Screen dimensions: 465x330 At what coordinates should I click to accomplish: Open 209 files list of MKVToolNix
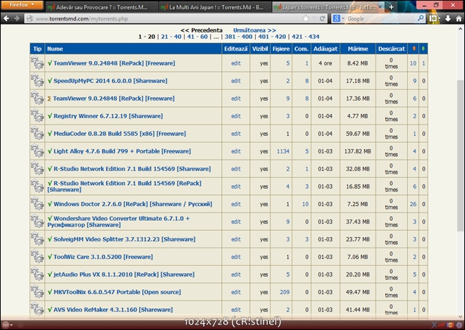pos(285,292)
